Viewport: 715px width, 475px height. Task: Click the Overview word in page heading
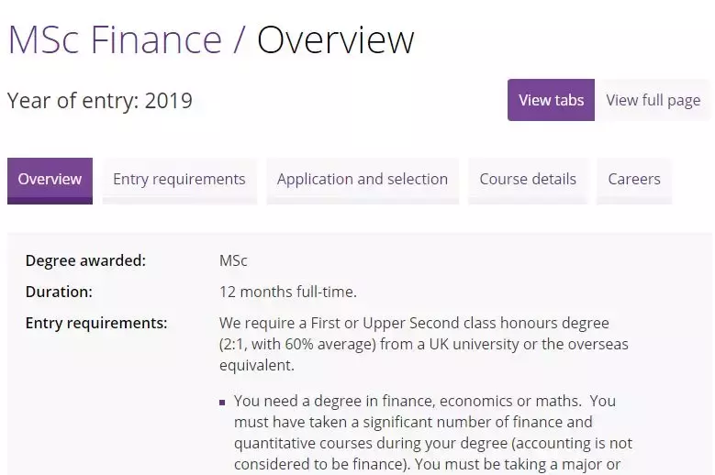point(335,39)
